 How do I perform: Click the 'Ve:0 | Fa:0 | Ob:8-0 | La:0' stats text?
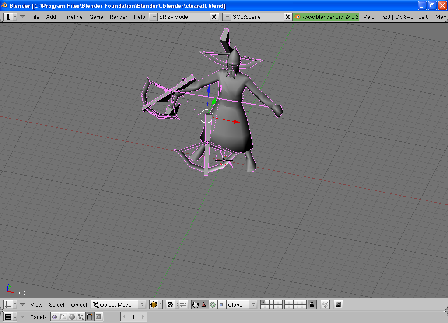tap(395, 17)
